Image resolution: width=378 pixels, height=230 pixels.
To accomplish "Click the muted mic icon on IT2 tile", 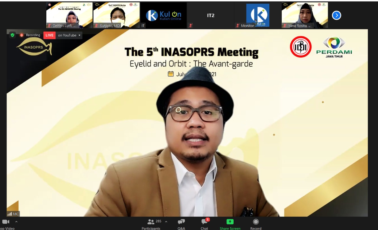I will point(190,26).
